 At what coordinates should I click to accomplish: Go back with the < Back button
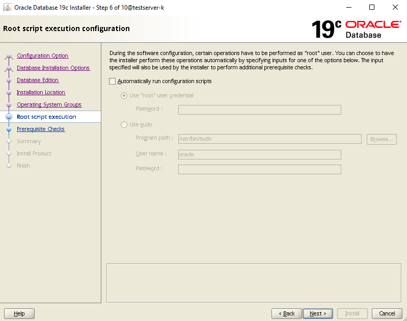pos(287,313)
